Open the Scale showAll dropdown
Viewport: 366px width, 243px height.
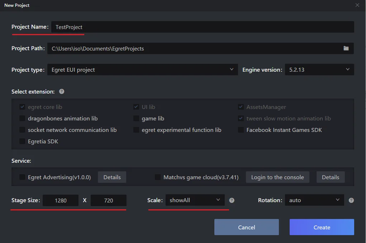(195, 200)
